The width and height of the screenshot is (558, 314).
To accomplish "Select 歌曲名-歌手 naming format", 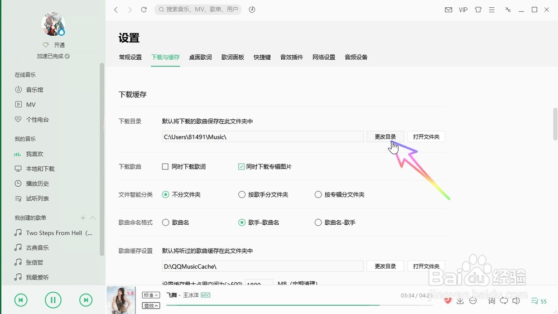I will tap(318, 222).
